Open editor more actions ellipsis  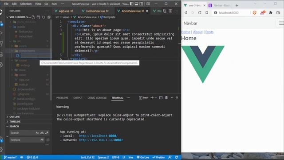point(176,11)
